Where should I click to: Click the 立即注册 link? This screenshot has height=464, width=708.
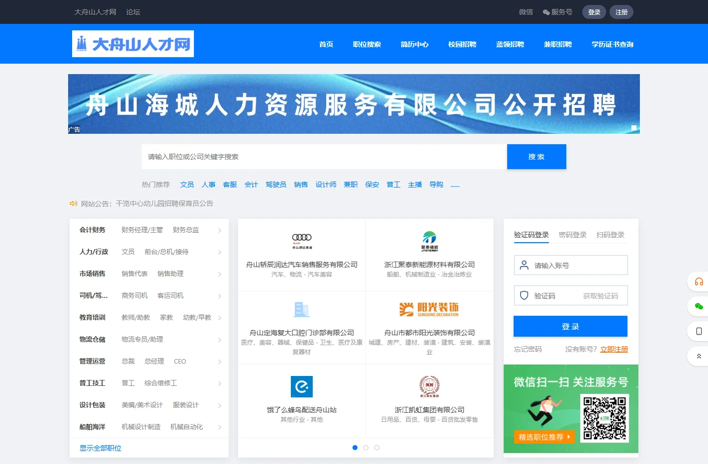614,349
